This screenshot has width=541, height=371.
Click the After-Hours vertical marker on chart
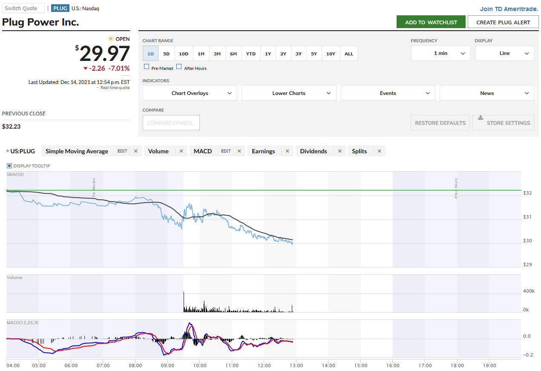[x=456, y=188]
